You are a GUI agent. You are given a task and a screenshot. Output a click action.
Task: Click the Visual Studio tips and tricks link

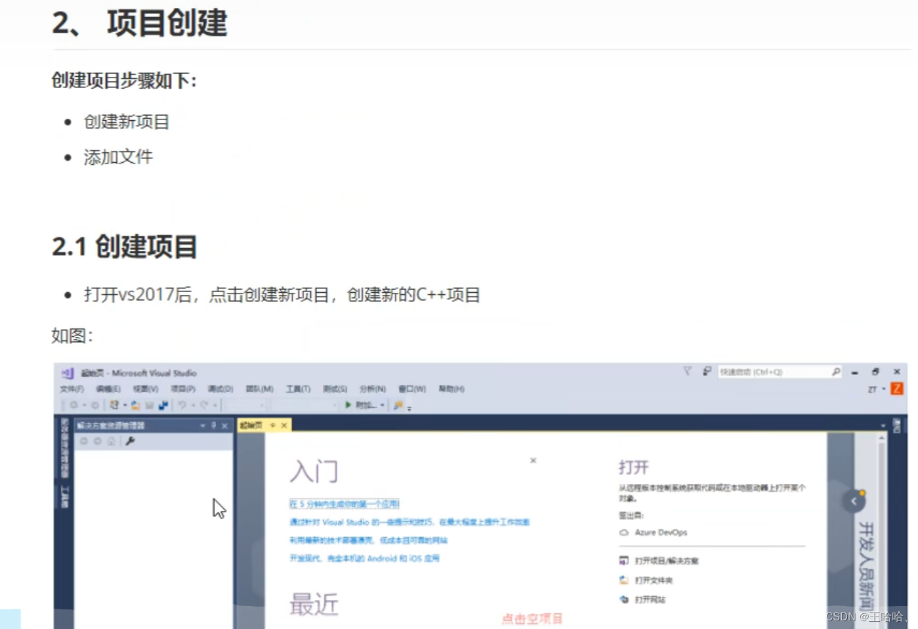pyautogui.click(x=409, y=522)
